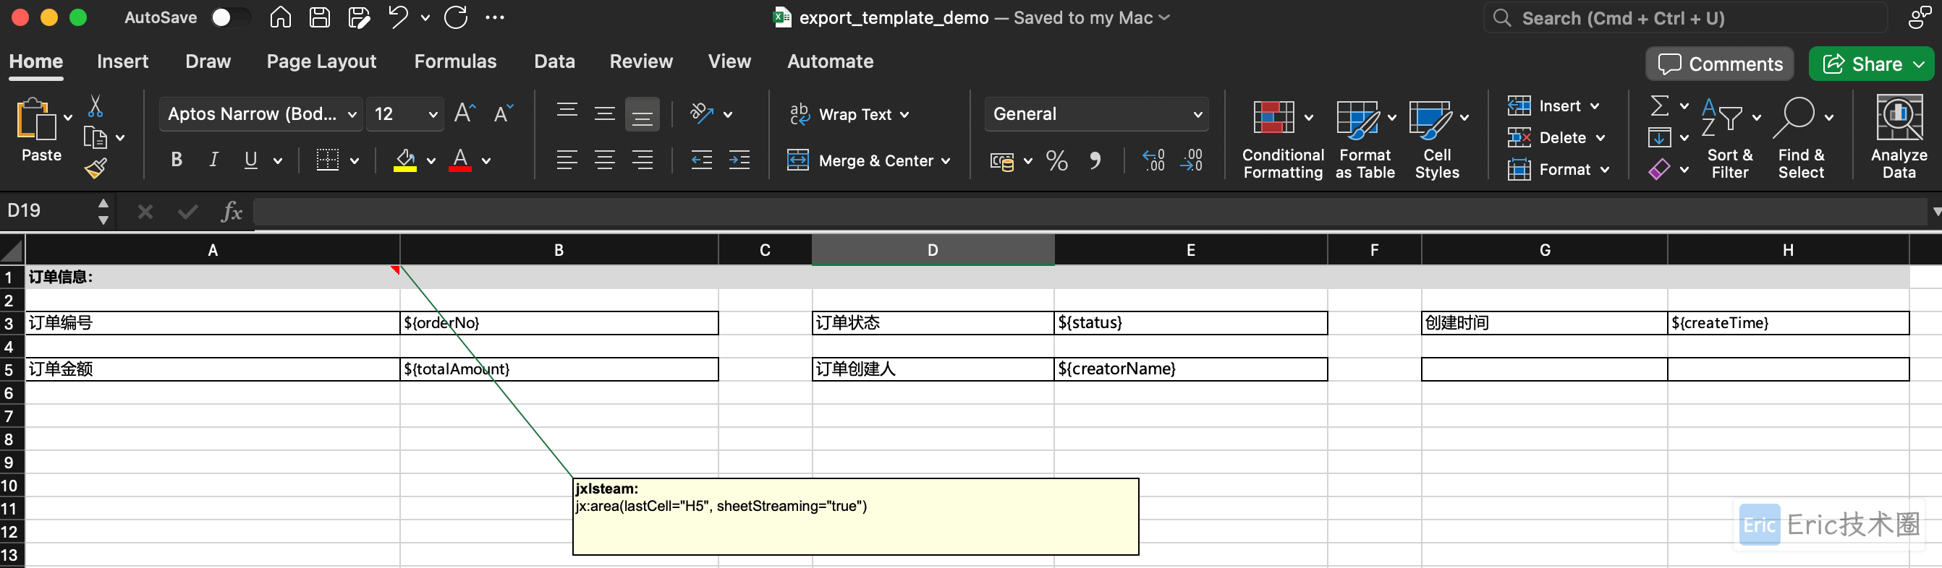Click the Name Box showing D19
Image resolution: width=1942 pixels, height=568 pixels.
(x=48, y=211)
